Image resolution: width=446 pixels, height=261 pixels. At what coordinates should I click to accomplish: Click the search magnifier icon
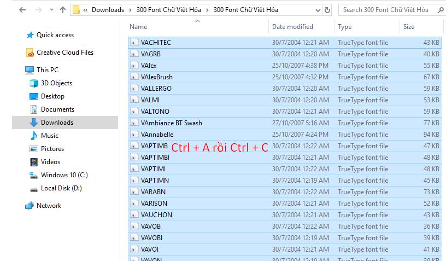[x=441, y=10]
